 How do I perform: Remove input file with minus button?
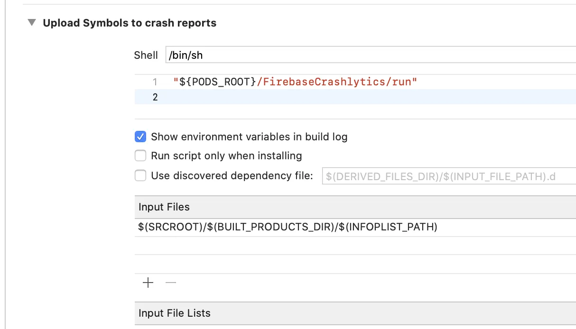[171, 283]
